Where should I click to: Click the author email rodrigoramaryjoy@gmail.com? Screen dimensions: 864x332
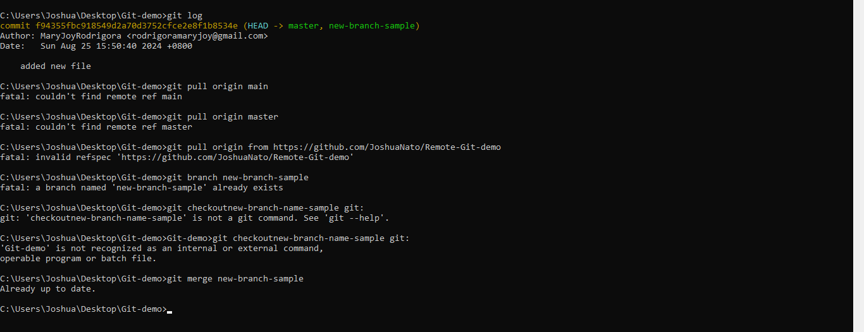[x=197, y=36]
